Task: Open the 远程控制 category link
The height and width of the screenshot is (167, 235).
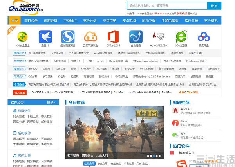Action: [x=33, y=122]
